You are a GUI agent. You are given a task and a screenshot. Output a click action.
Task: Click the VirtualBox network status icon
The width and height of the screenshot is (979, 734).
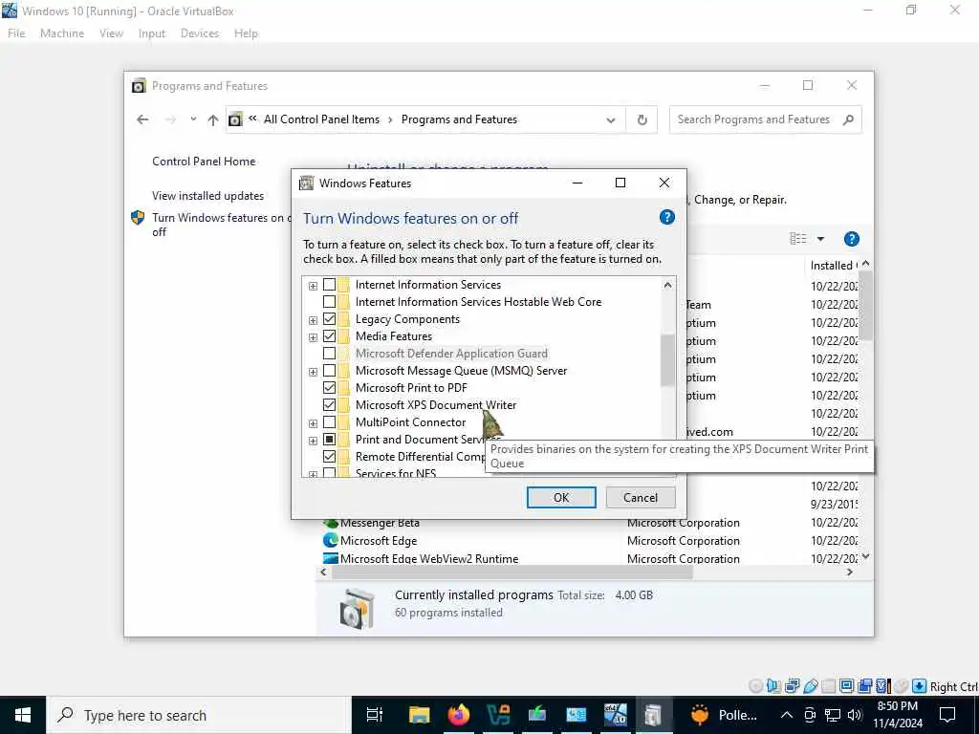(x=793, y=686)
